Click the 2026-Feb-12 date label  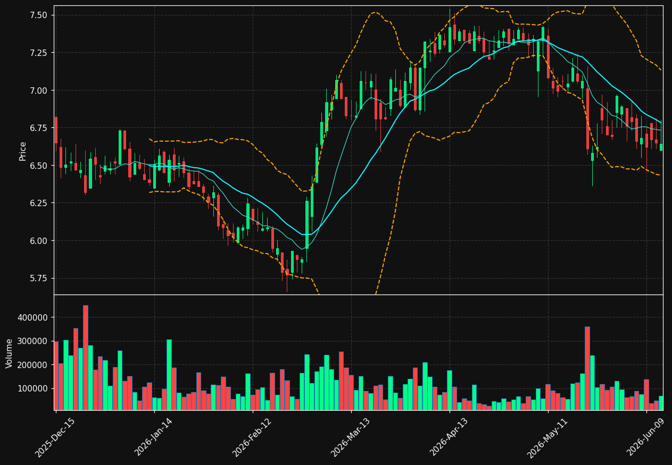252,437
